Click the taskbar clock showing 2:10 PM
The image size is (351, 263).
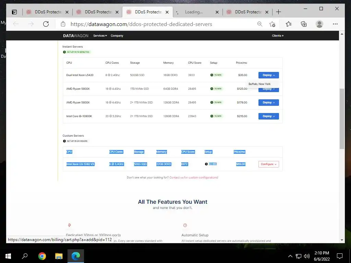coord(322,256)
